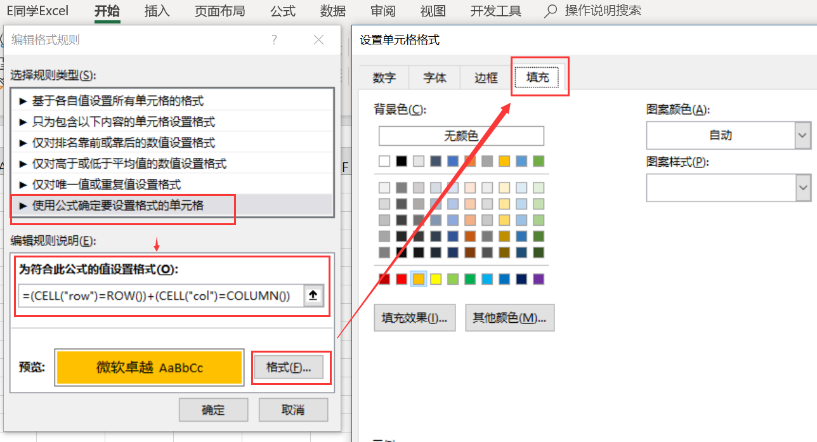817x442 pixels.
Task: Open the 插入 ribbon tab
Action: tap(157, 10)
